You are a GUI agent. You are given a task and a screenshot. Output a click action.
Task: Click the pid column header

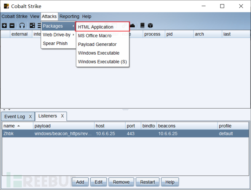pyautogui.click(x=179, y=34)
